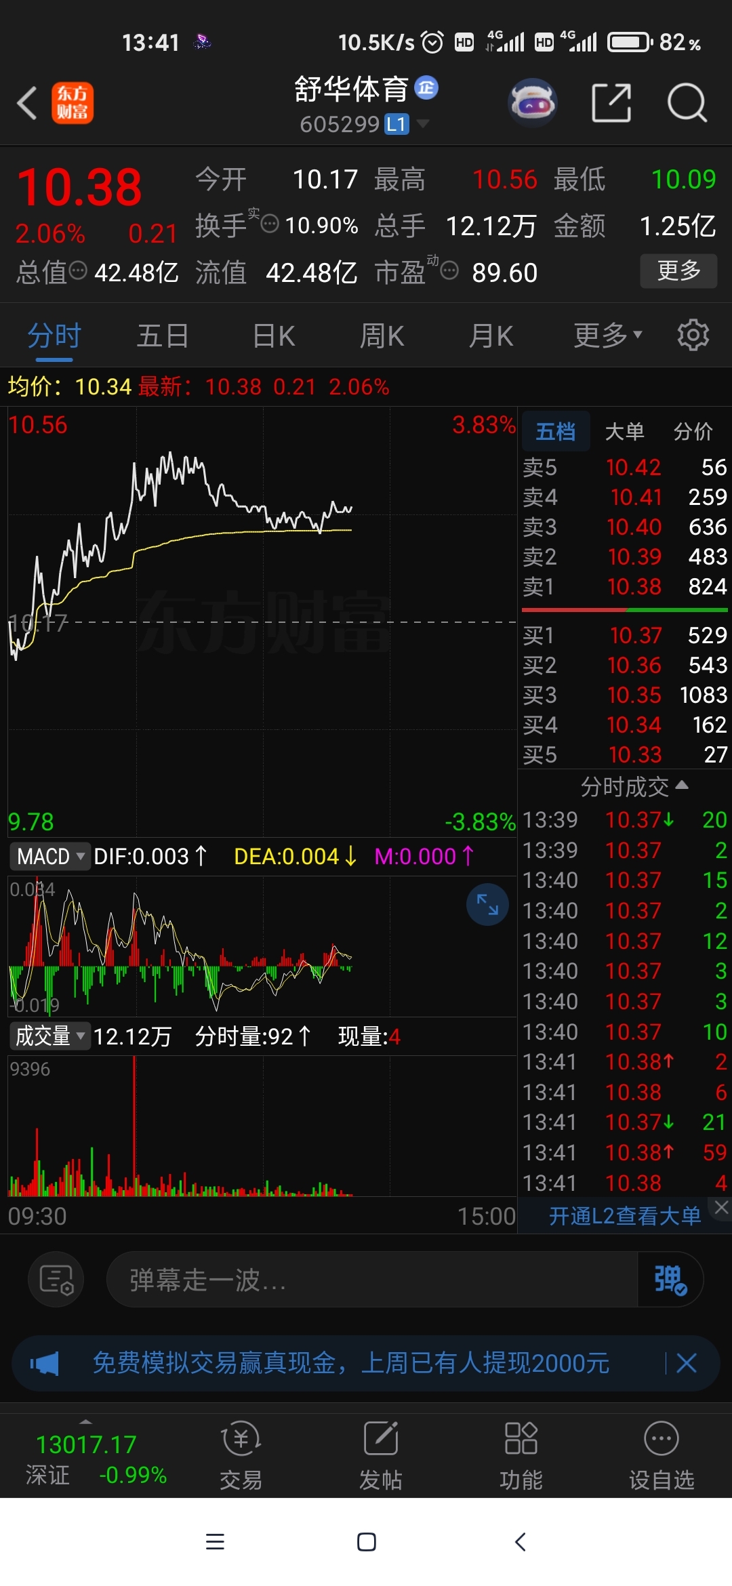Select the 买1 10.37 order row
Viewport: 732px width, 1586px height.
624,635
